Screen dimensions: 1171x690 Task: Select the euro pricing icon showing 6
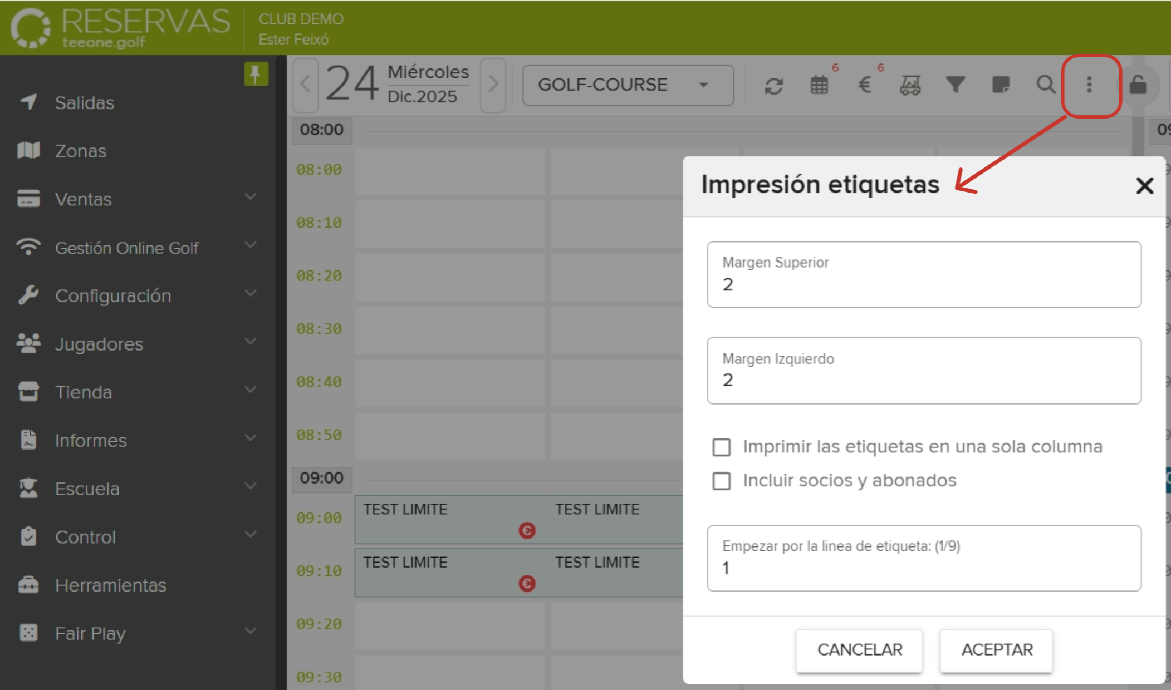[864, 85]
